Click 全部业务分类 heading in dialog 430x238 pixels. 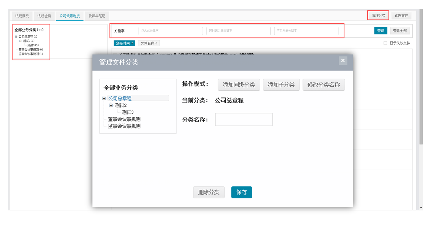(121, 88)
